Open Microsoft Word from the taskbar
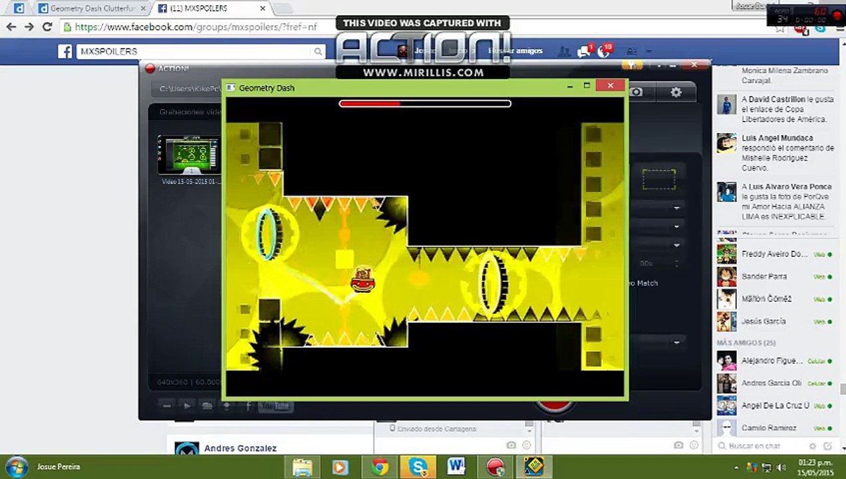 click(x=456, y=467)
